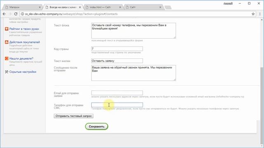
Task: Click the Код страны label
Action: pyautogui.click(x=61, y=49)
